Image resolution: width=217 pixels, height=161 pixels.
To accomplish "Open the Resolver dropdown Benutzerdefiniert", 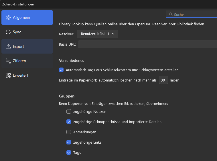I will coord(97,34).
